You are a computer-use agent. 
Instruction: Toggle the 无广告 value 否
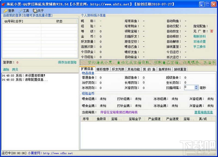point(211,31)
